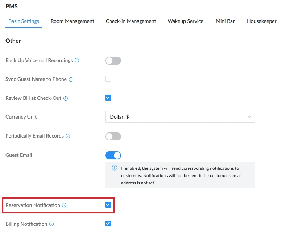Disable the Guest Email toggle
Screen dimensions: 285x233
click(x=113, y=155)
